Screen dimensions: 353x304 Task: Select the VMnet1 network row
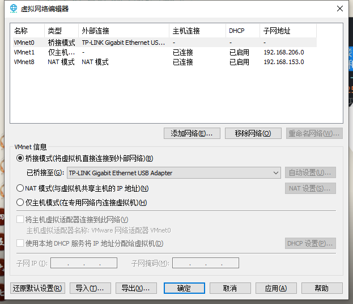(x=165, y=52)
